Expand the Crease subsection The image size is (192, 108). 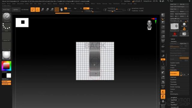(x=172, y=67)
